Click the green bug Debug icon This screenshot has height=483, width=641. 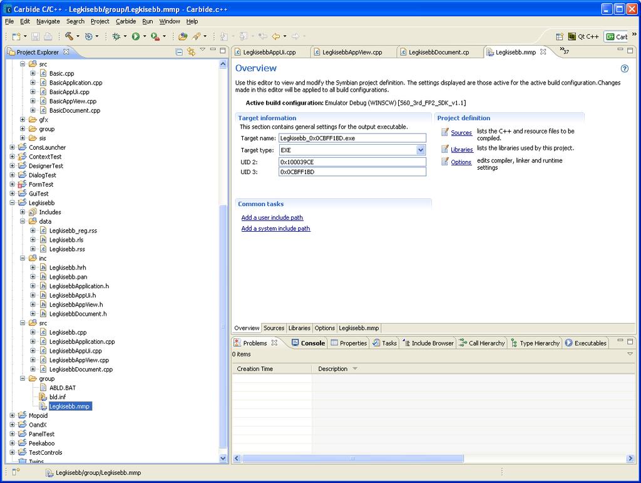(x=116, y=36)
